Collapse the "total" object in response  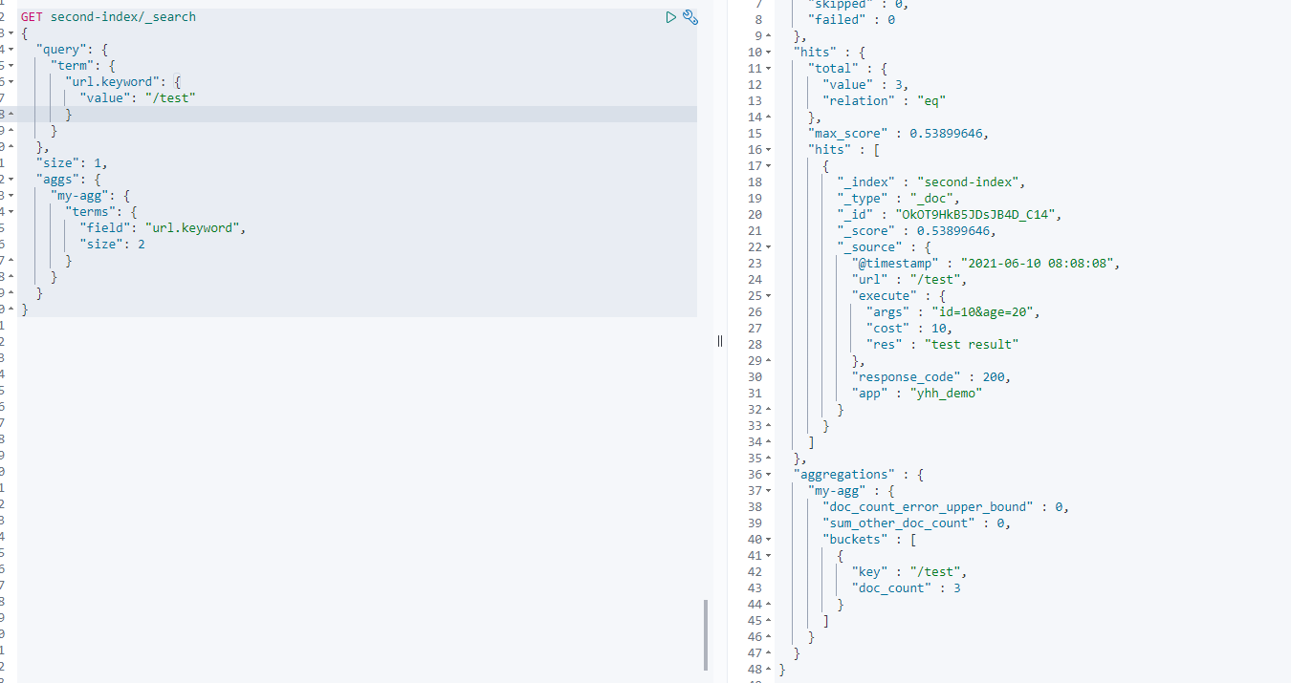tap(770, 68)
